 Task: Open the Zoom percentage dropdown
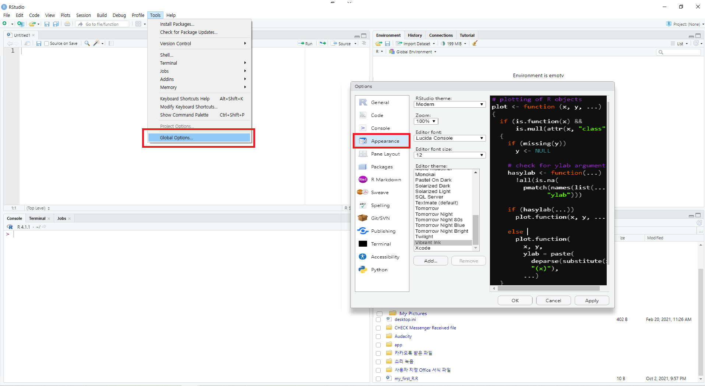coord(426,121)
